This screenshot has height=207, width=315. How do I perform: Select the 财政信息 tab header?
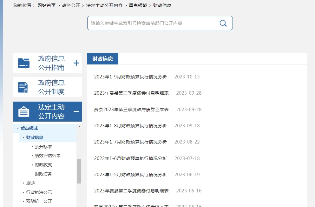103,59
